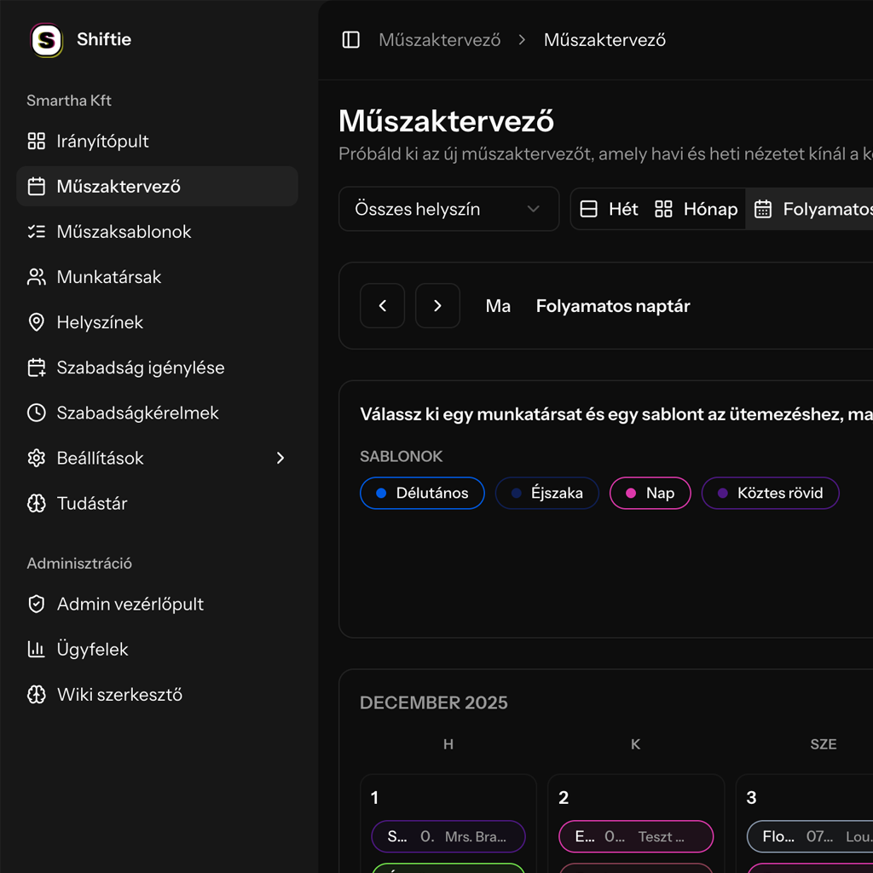Switch to Hónap view tab
Viewport: 873px width, 873px height.
click(696, 210)
